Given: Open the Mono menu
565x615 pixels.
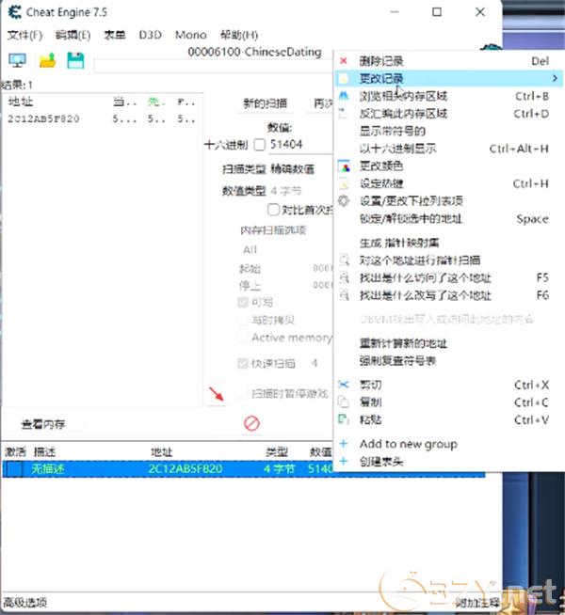Looking at the screenshot, I should [x=191, y=35].
